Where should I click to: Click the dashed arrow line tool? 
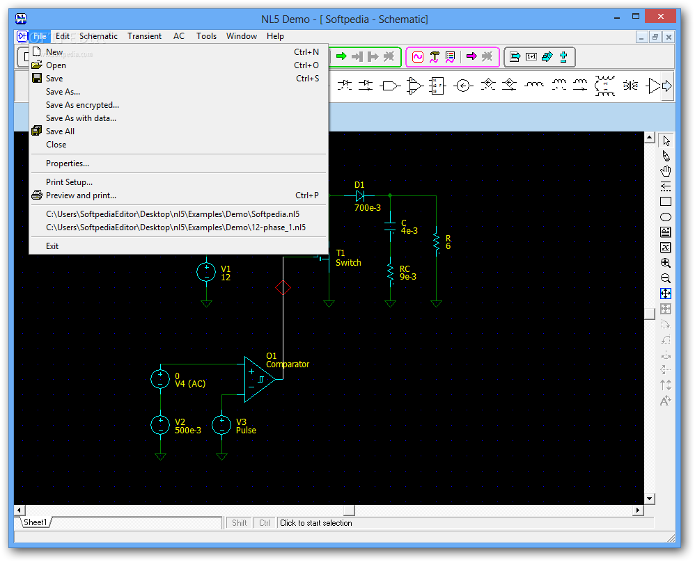pyautogui.click(x=666, y=186)
